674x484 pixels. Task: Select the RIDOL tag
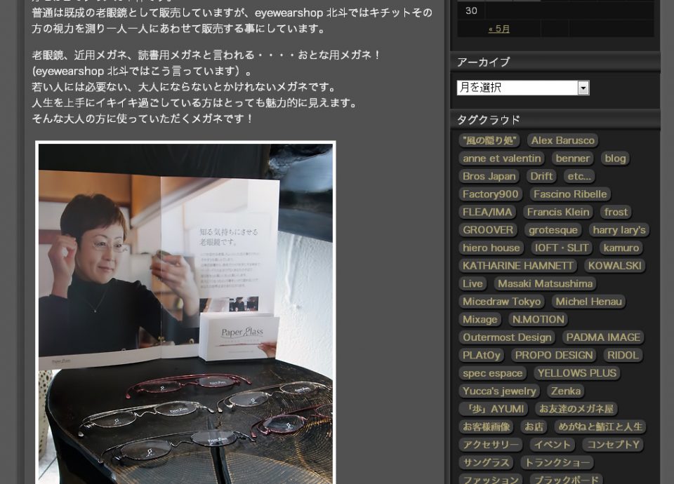point(623,355)
